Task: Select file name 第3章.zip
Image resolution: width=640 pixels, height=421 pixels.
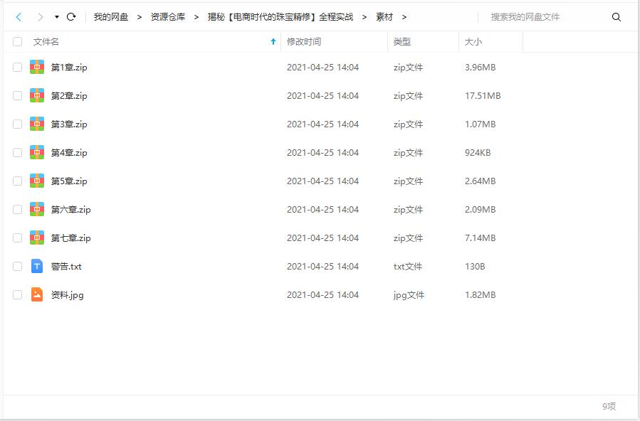Action: point(69,124)
